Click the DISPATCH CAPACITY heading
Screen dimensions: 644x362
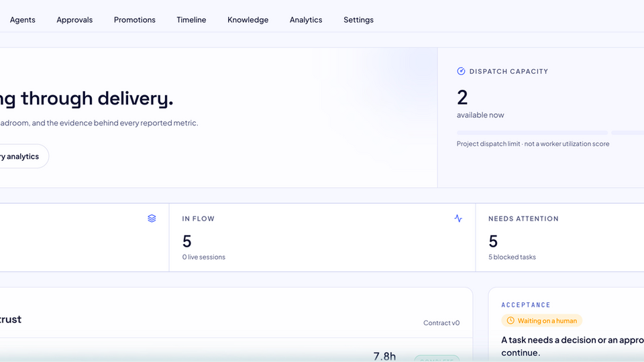point(509,72)
